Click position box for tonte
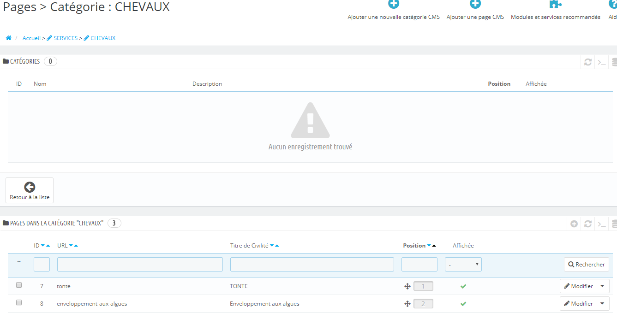This screenshot has height=313, width=617. pyautogui.click(x=423, y=286)
